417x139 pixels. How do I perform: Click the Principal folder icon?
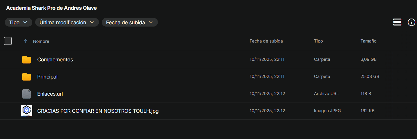tap(27, 77)
